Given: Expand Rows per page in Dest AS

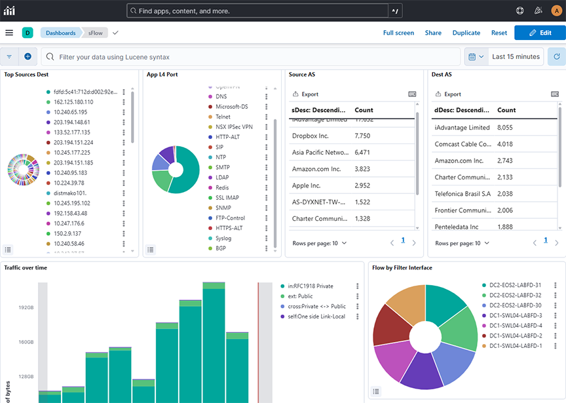Looking at the screenshot, I should (462, 243).
